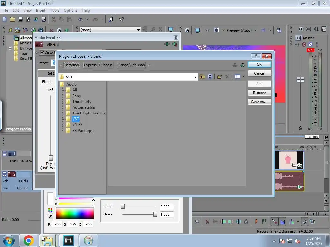Toggle Automatic Crossfades button
The height and width of the screenshot is (247, 330).
[x=283, y=222]
